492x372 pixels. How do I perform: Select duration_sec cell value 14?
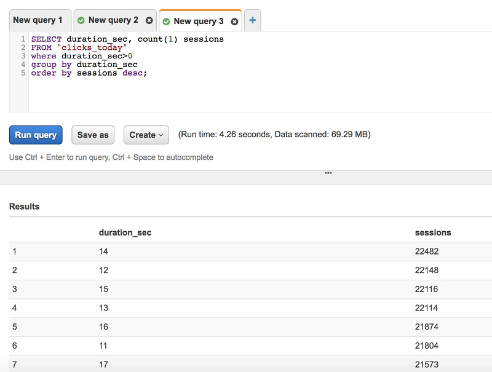pyautogui.click(x=103, y=251)
